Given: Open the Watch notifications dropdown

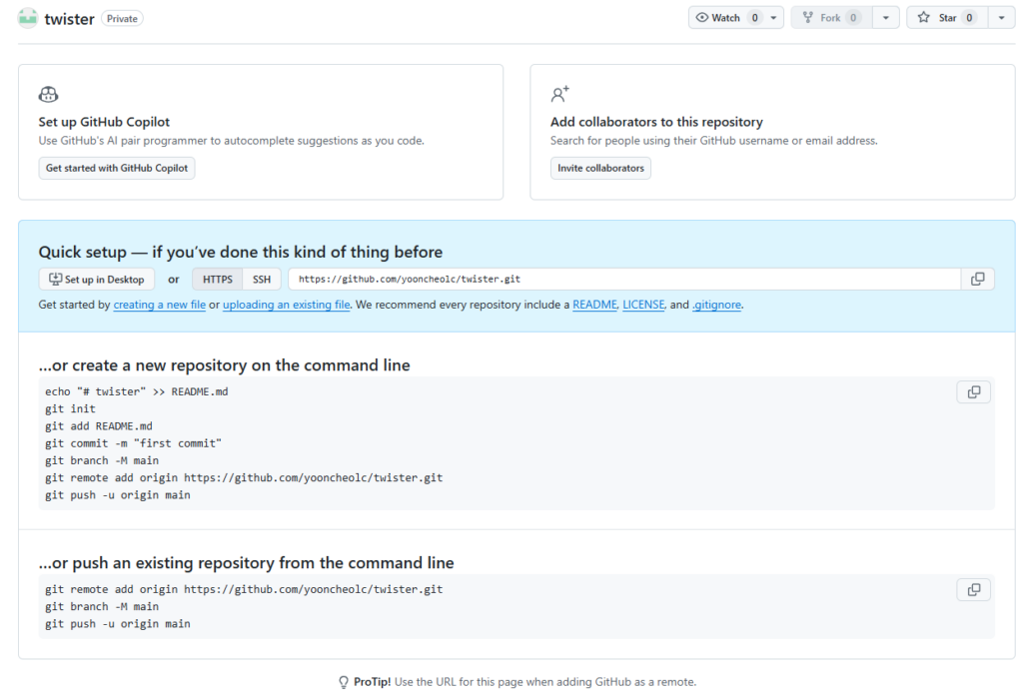Looking at the screenshot, I should pyautogui.click(x=773, y=18).
